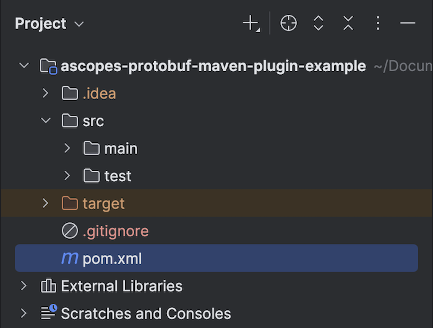
Task: Click Select Opened File crosshair icon
Action: click(288, 24)
